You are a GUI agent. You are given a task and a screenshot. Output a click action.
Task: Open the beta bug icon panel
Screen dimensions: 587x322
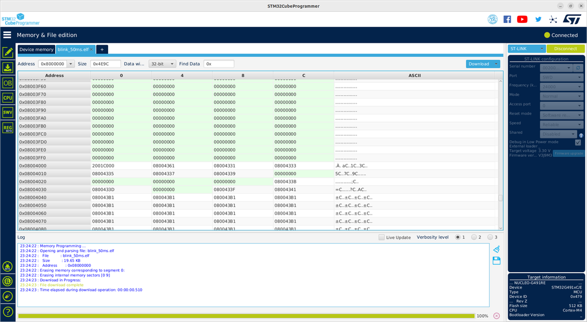tap(8, 267)
